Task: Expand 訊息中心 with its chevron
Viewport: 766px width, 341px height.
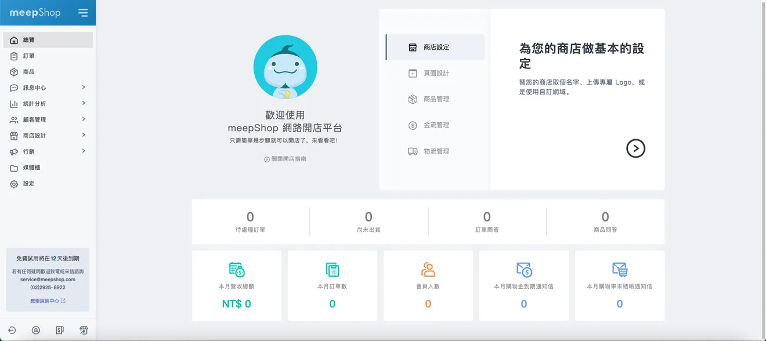Action: point(84,88)
